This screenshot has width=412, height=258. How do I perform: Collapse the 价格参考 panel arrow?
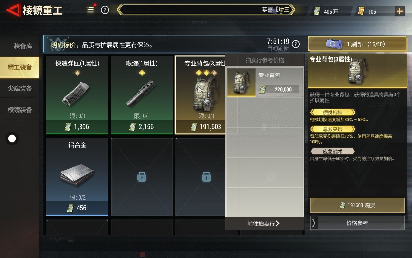(x=314, y=223)
